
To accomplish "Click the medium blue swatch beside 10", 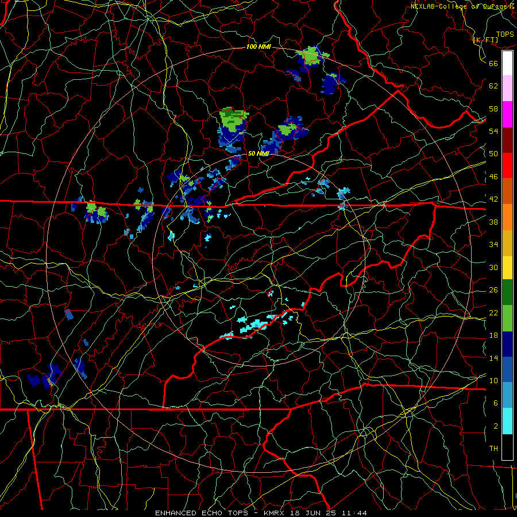I will pyautogui.click(x=507, y=369).
